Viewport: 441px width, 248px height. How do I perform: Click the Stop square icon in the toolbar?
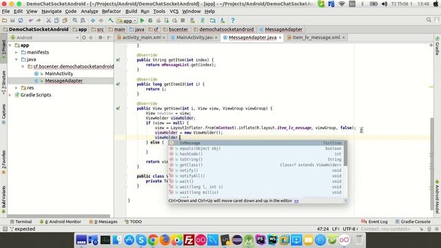coord(183,21)
